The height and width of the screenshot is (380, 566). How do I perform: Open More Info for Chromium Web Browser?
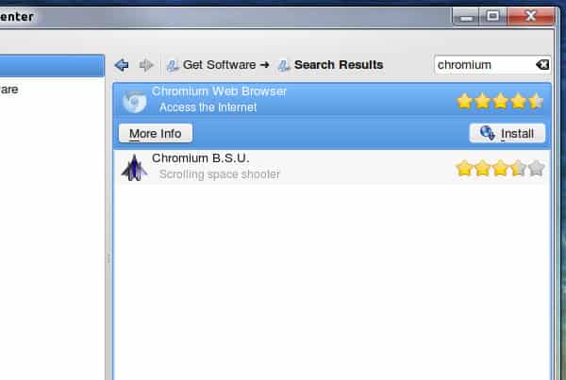[156, 133]
